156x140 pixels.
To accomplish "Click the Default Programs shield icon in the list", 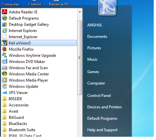I will [x=5, y=18].
